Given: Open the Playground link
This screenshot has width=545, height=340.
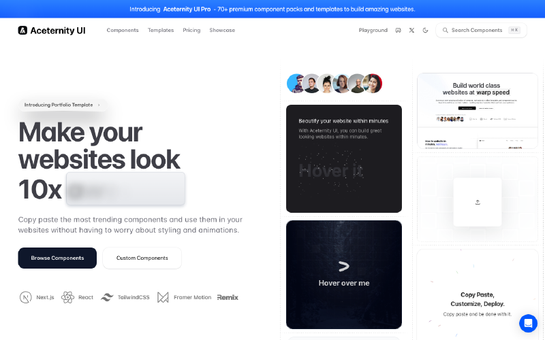Looking at the screenshot, I should (x=373, y=31).
